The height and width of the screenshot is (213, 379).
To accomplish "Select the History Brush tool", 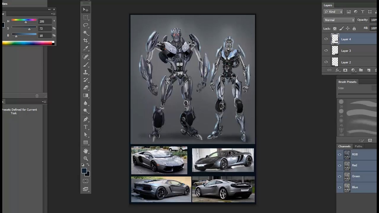I will [86, 80].
